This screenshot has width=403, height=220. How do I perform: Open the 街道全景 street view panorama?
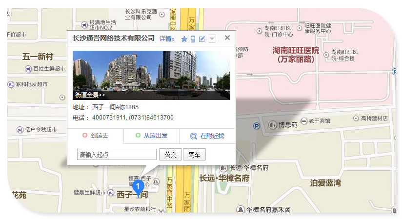coord(90,95)
